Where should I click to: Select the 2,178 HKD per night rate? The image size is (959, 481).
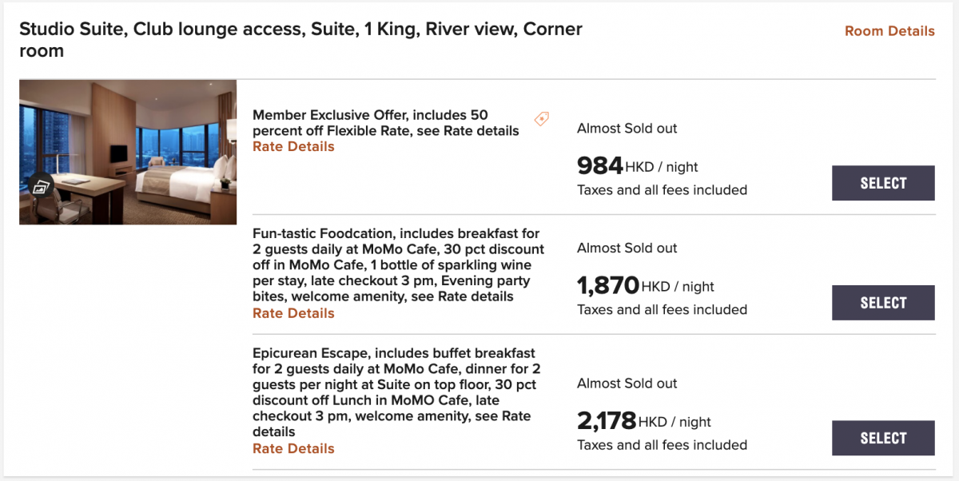click(883, 438)
